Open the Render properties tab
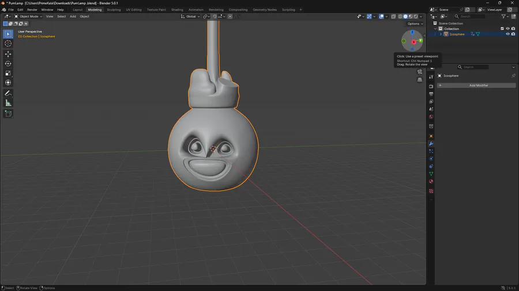The image size is (519, 291). [x=431, y=86]
